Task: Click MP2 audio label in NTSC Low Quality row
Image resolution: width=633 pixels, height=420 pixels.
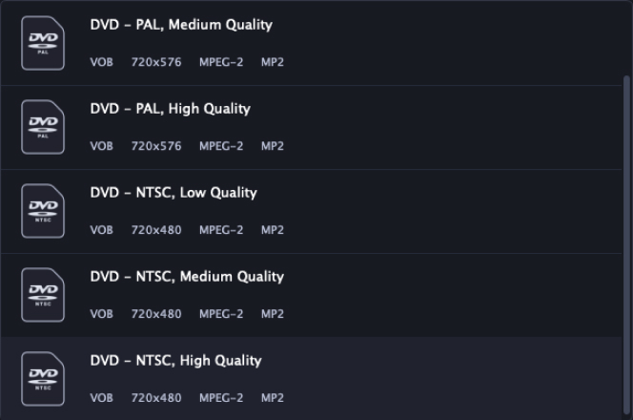Action: click(x=273, y=230)
